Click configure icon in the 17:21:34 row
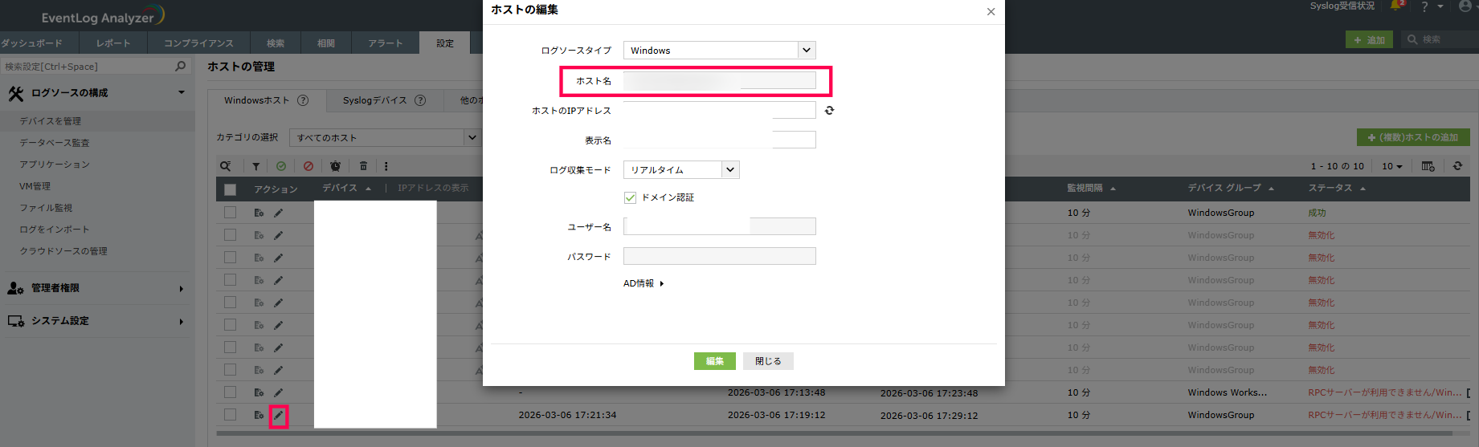Viewport: 1479px width, 447px height. 259,415
